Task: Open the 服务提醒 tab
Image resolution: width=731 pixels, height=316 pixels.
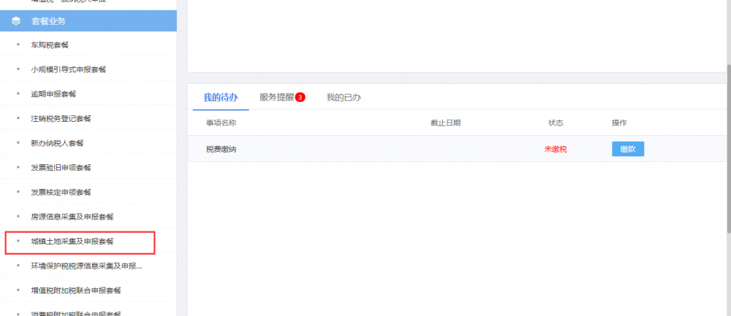Action: pos(276,97)
